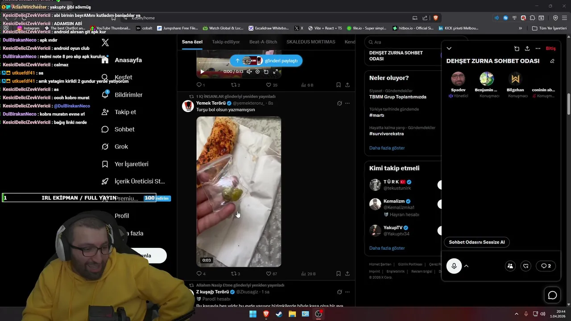Viewport: 571px width, 321px height.
Task: Open Sohbet messages in the sidebar
Action: [x=118, y=129]
